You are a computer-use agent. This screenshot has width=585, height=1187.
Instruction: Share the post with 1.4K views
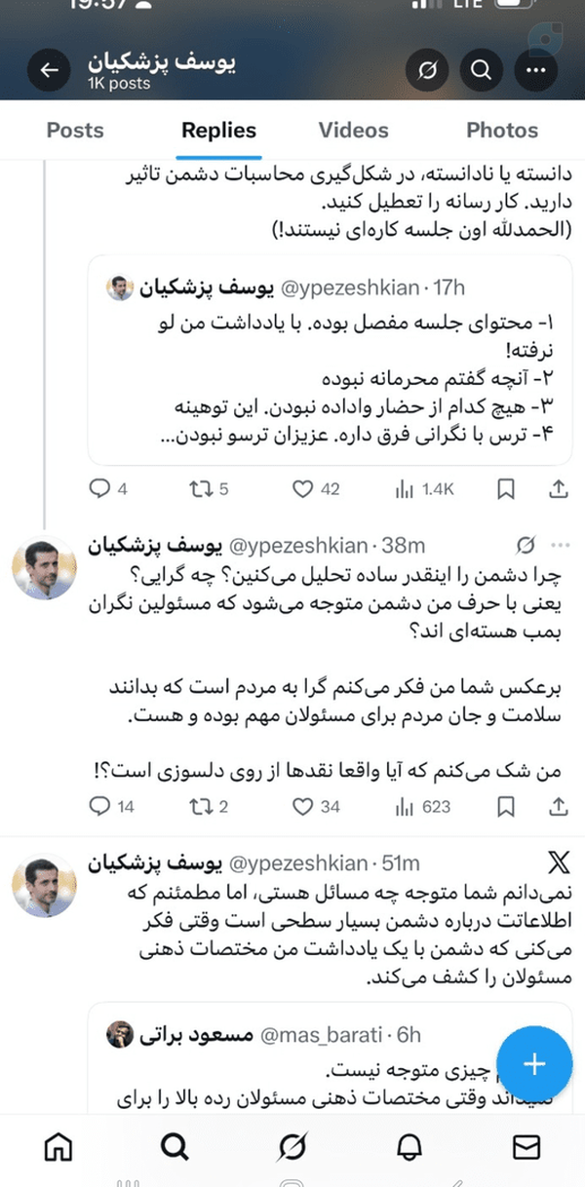[x=560, y=490]
